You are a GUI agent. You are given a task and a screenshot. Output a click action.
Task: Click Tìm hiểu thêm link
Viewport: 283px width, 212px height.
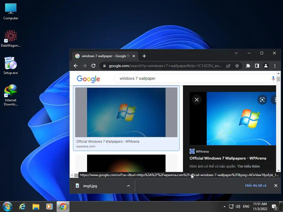click(x=248, y=166)
